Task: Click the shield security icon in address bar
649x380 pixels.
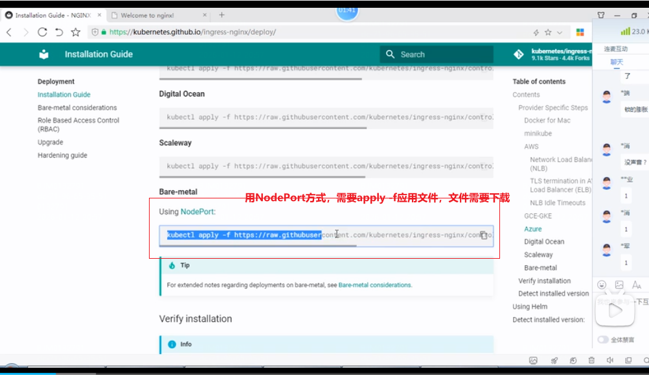Action: (95, 32)
